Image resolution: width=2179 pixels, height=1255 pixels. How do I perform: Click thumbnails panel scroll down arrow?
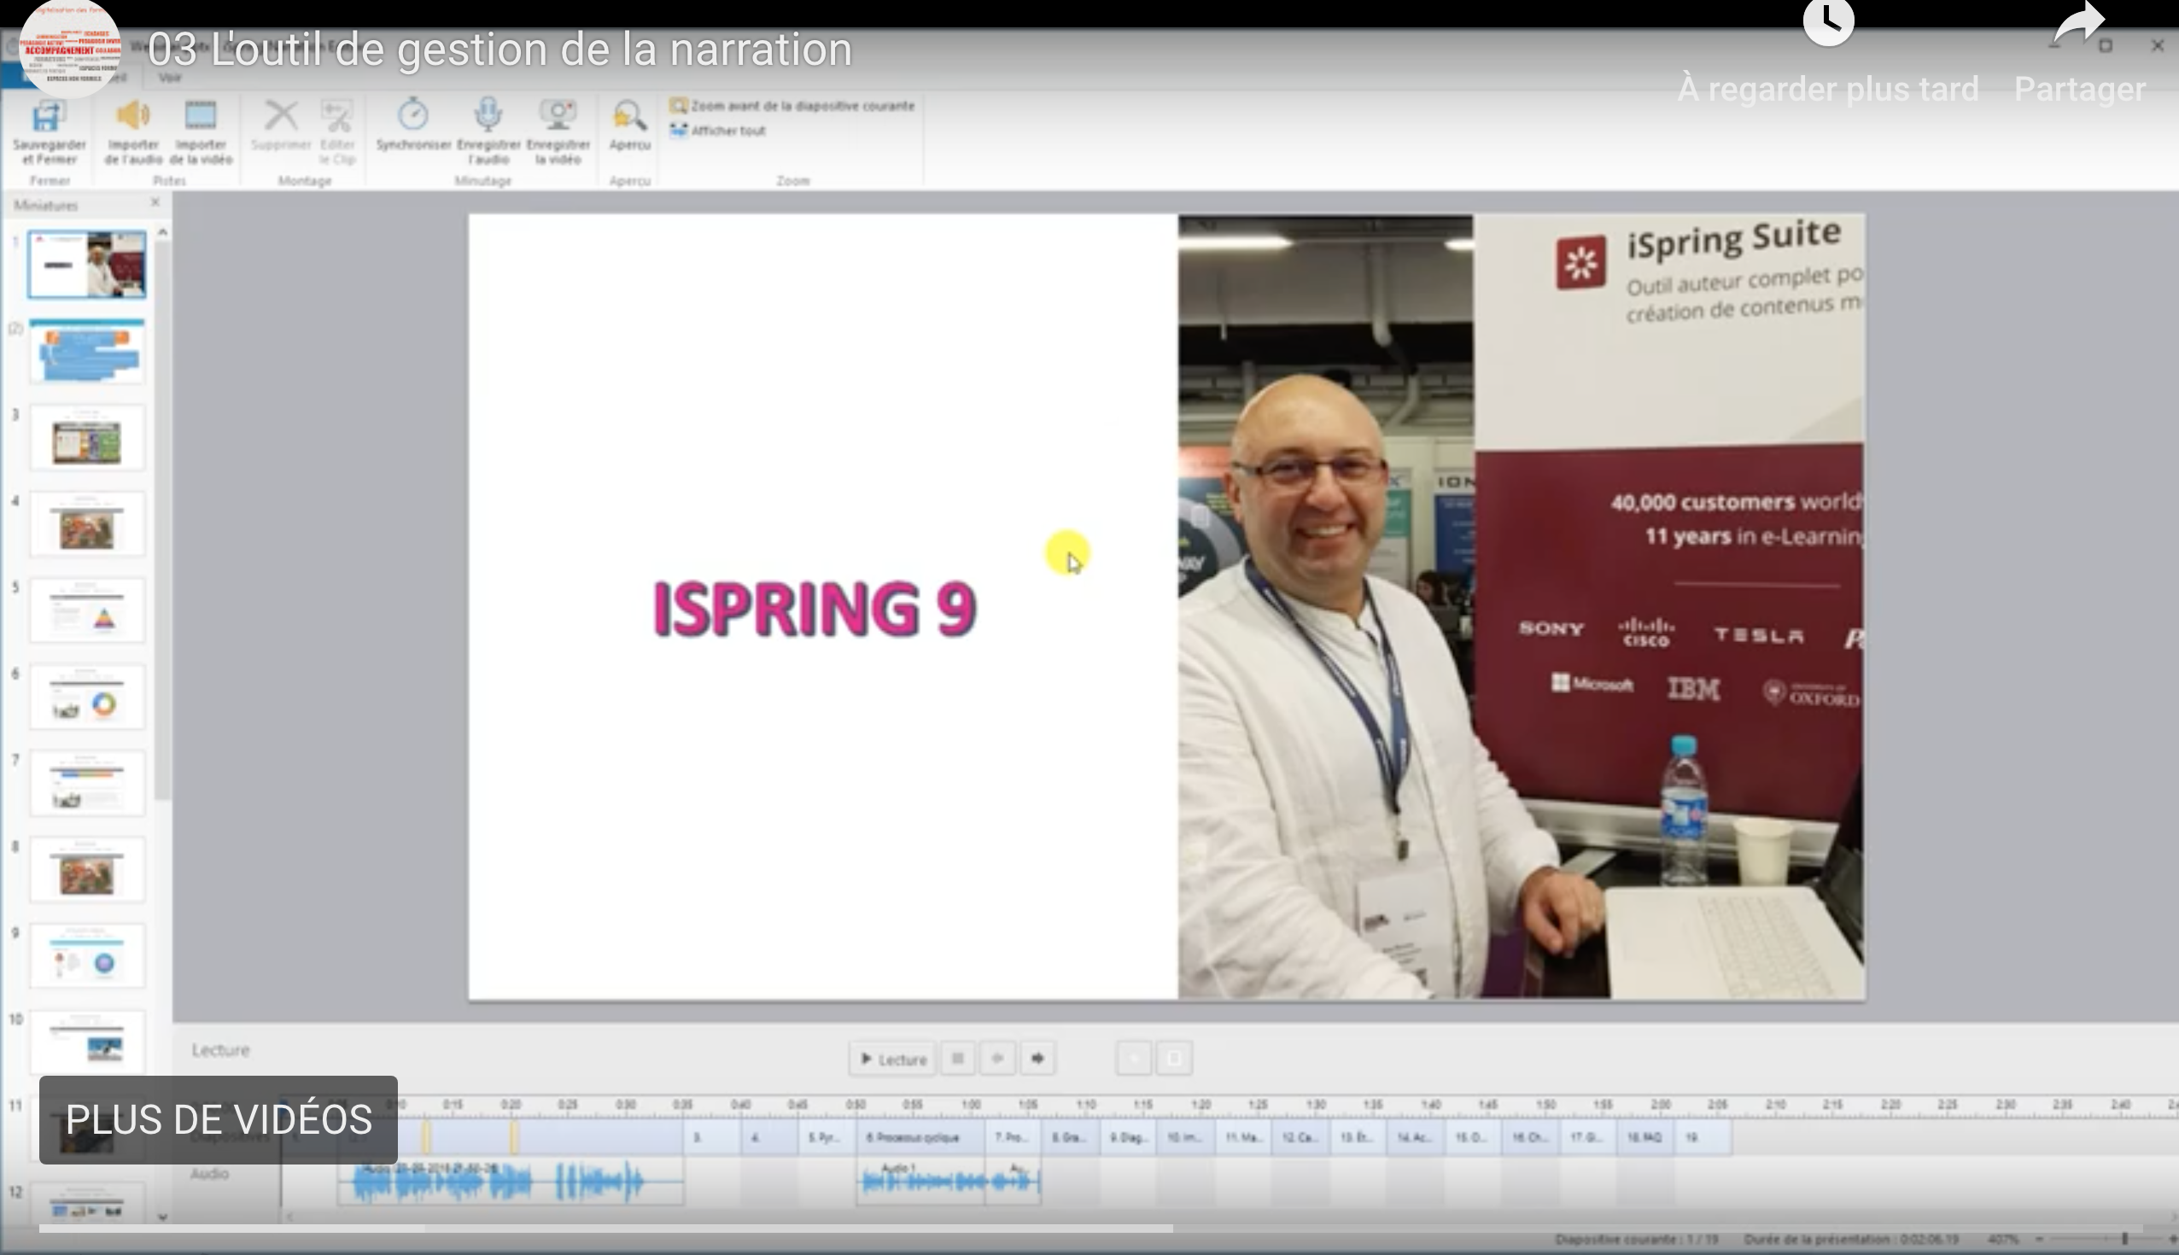(161, 1217)
